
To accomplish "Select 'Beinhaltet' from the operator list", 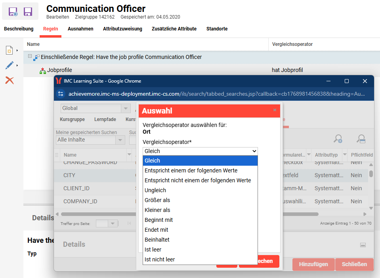I will 157,240.
